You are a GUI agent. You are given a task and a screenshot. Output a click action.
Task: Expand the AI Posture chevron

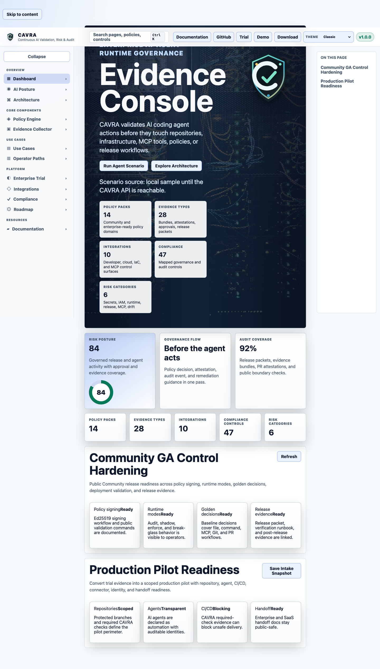(66, 89)
